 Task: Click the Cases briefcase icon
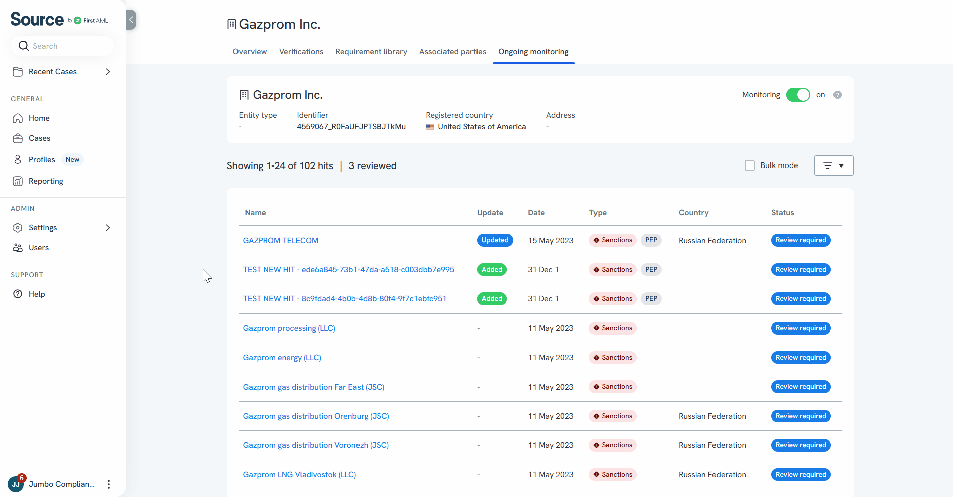click(x=18, y=138)
